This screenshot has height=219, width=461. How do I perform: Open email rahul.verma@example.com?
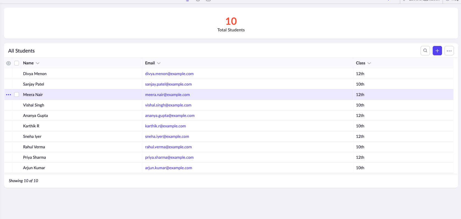pos(169,147)
